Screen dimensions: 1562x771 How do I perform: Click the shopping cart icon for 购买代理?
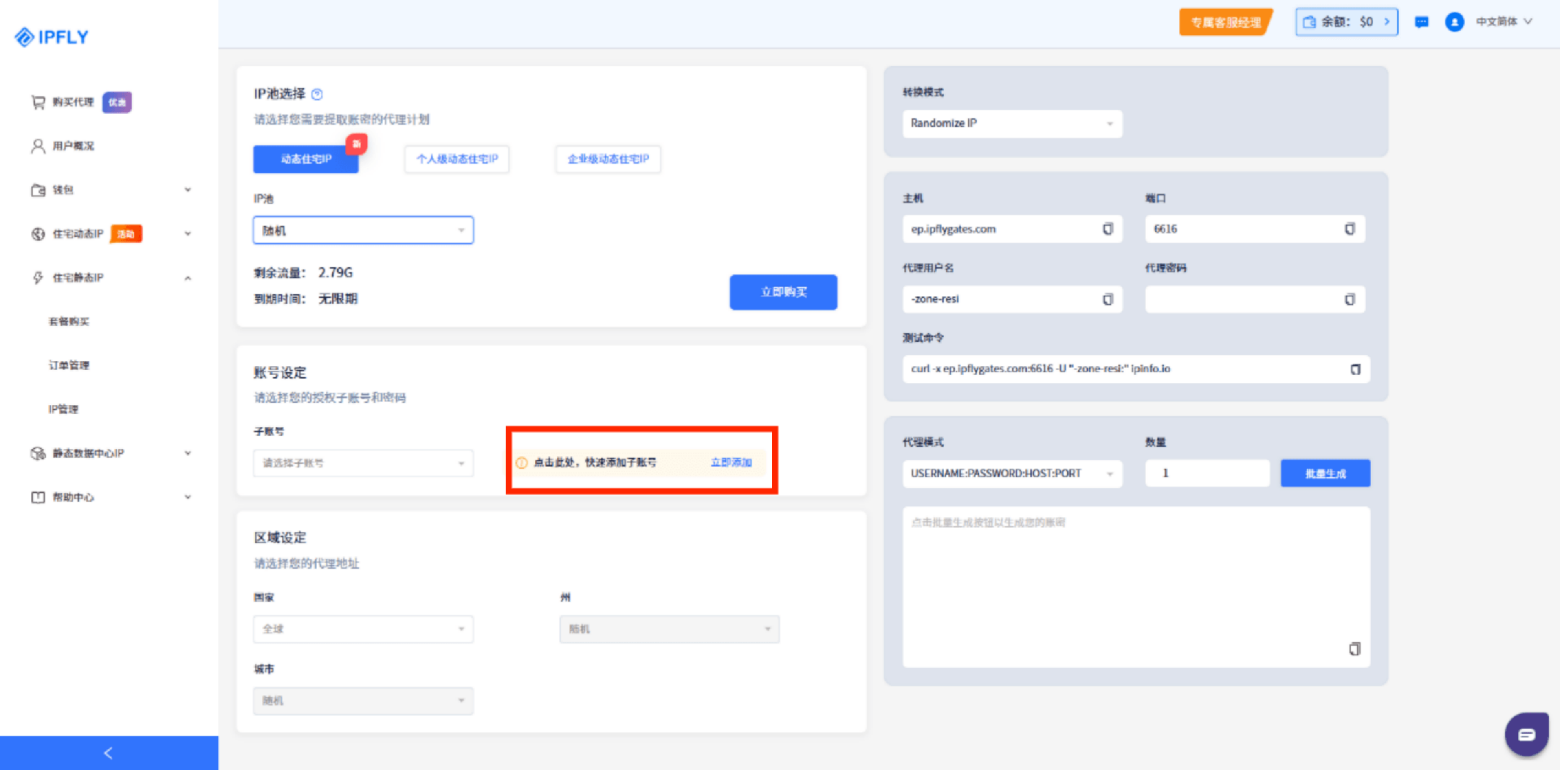point(38,102)
